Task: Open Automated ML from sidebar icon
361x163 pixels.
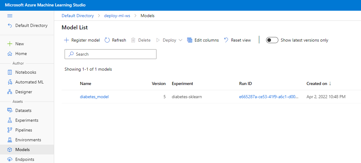Action: click(x=10, y=82)
